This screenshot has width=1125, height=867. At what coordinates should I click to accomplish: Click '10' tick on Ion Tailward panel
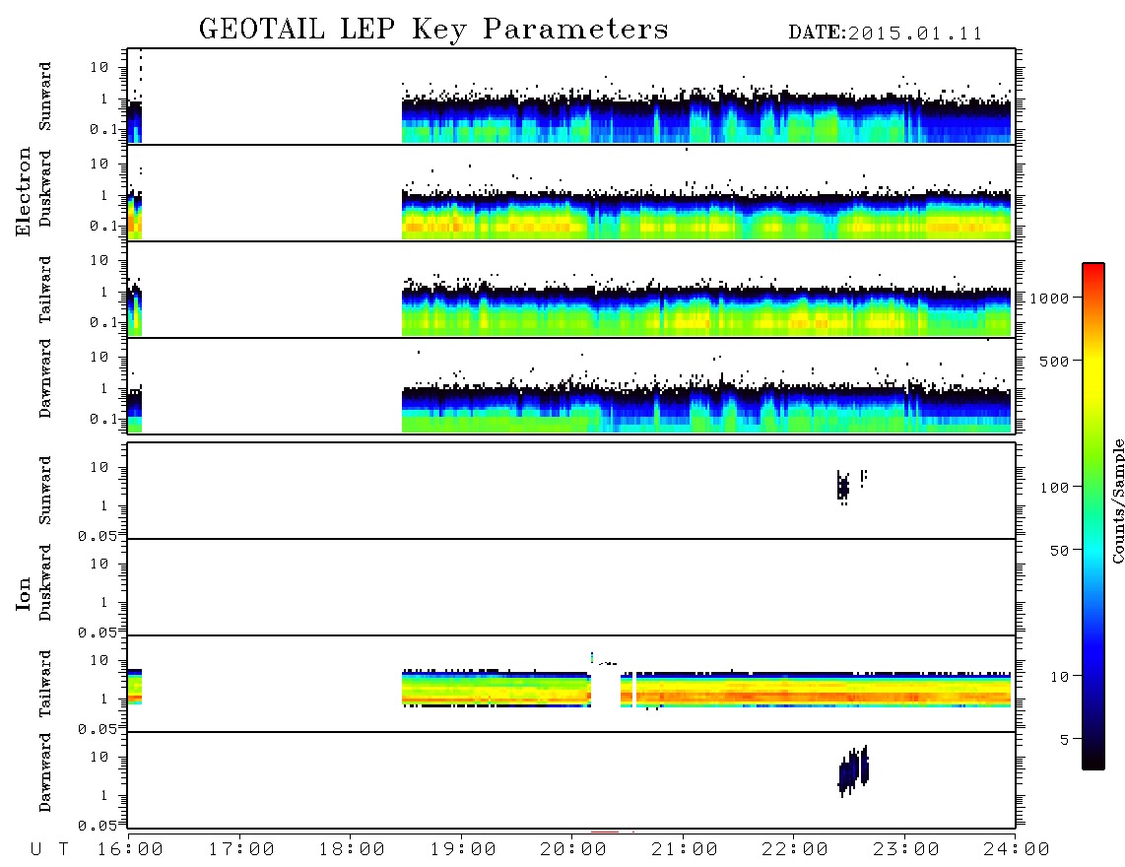click(99, 660)
